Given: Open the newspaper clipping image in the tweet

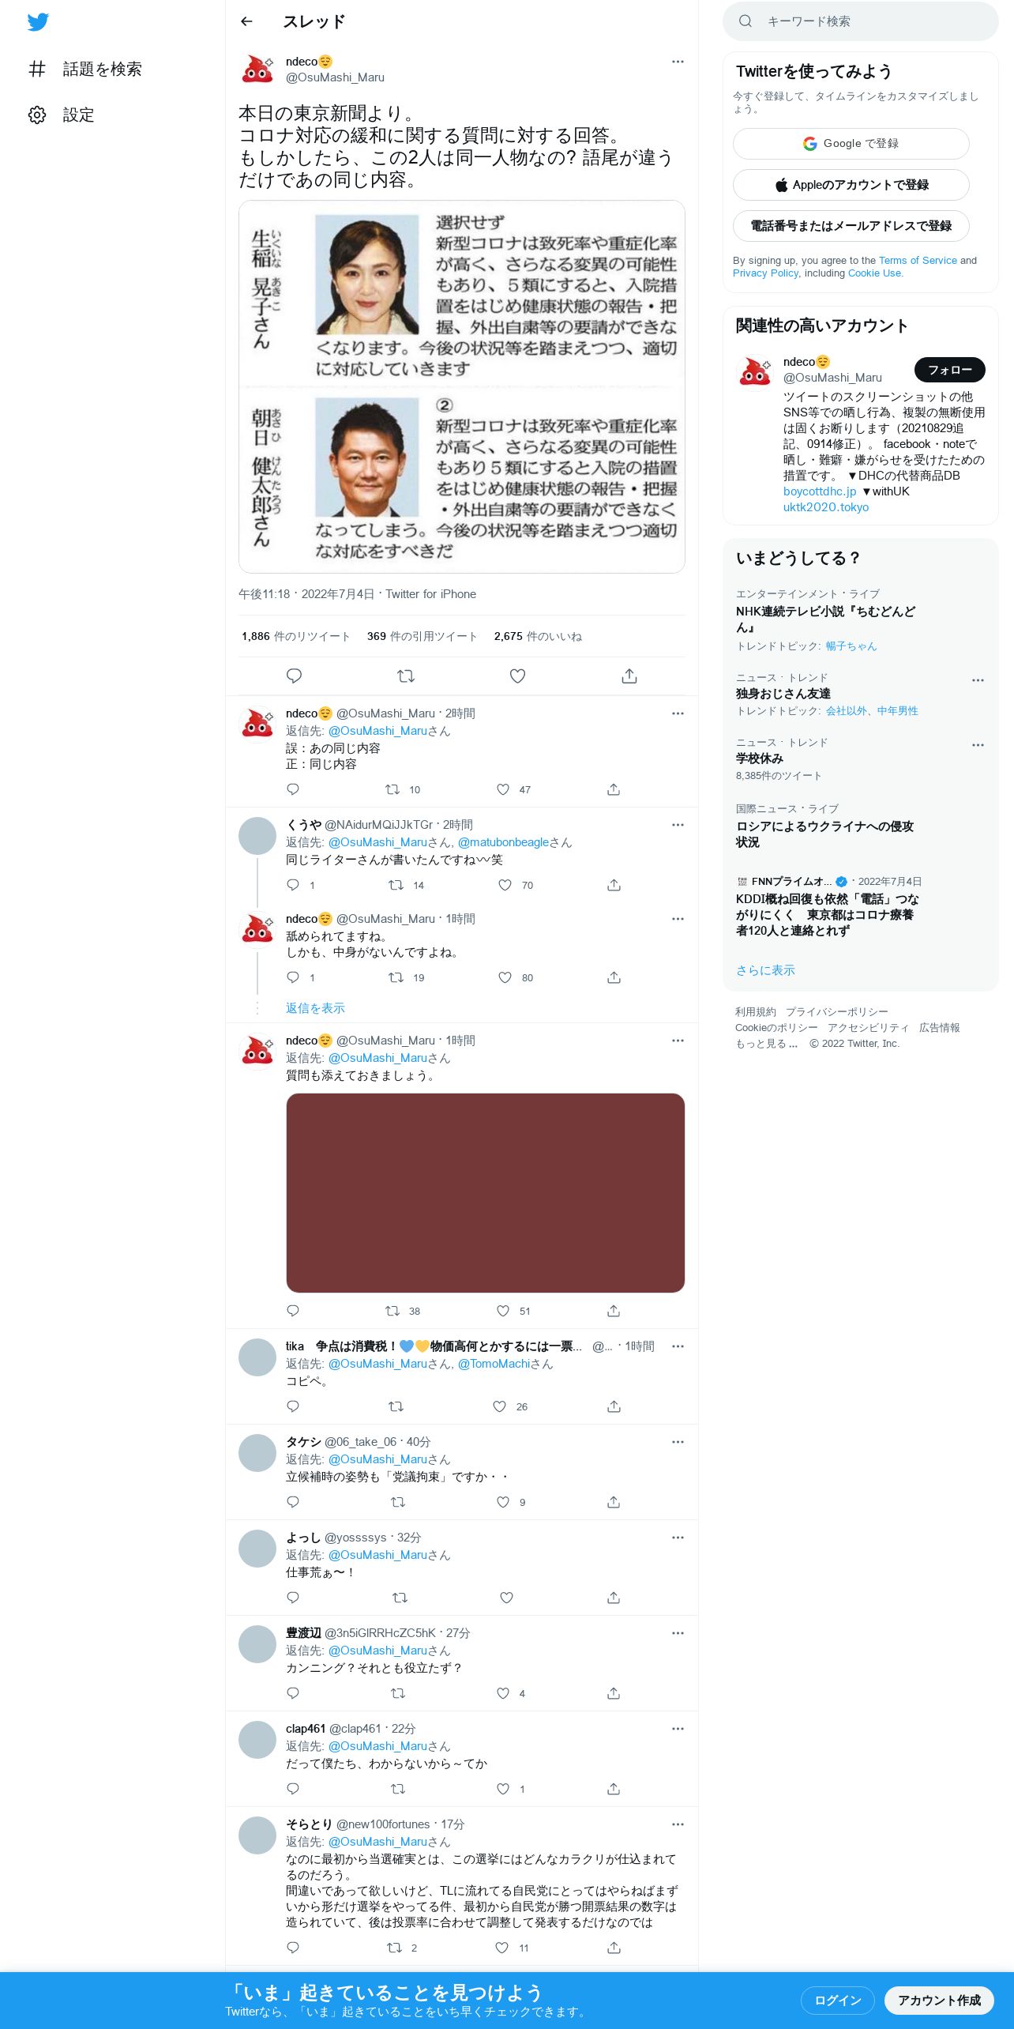Looking at the screenshot, I should [x=462, y=386].
